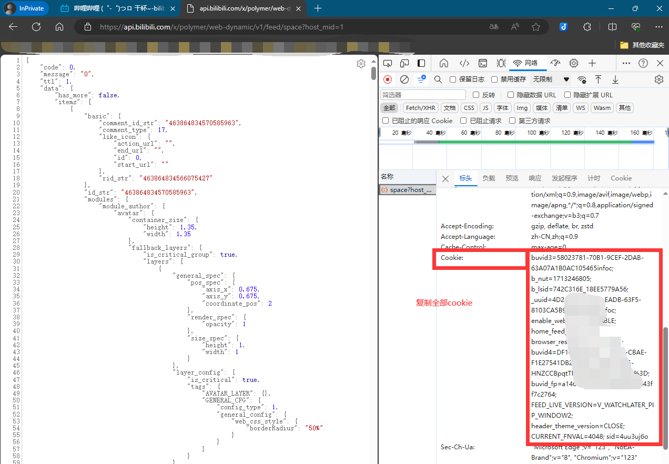669x464 pixels.
Task: Stop recording network log
Action: point(388,79)
